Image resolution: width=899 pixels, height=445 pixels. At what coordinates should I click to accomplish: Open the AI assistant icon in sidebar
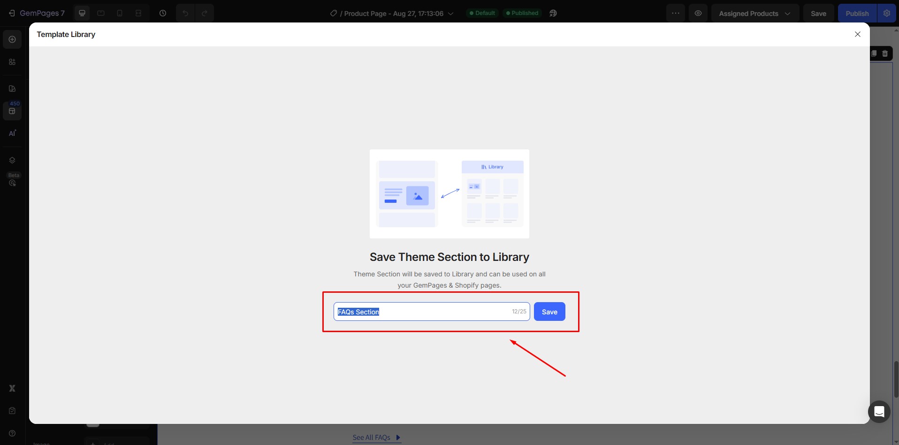12,133
